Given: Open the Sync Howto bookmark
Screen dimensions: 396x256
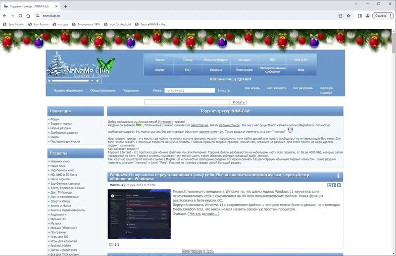Looking at the screenshot, I should tap(13, 24).
